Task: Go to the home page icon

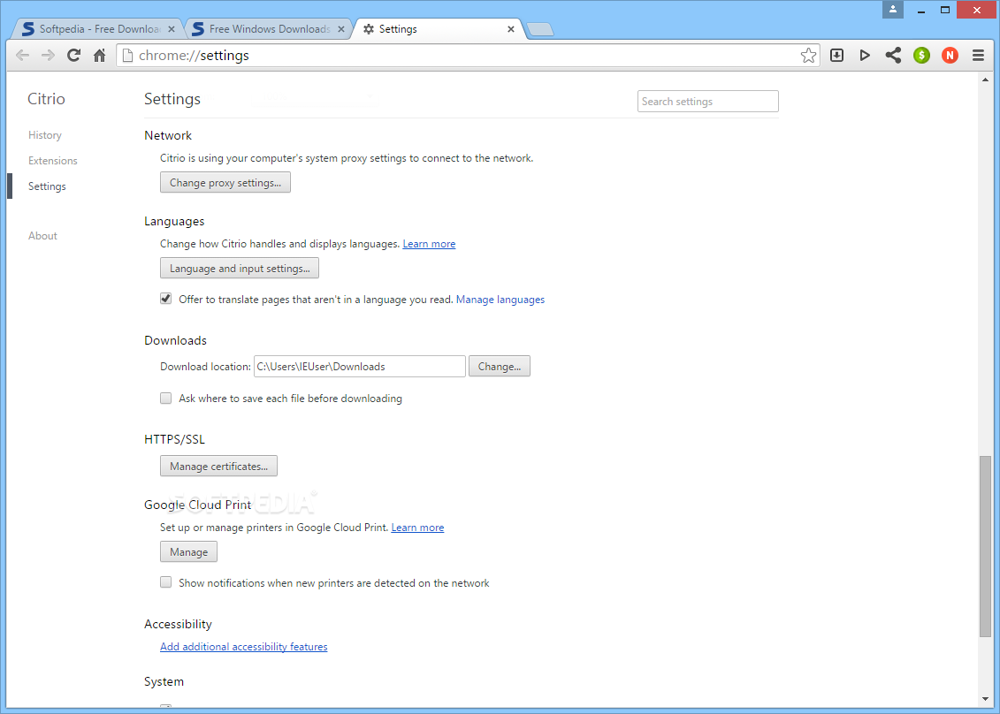Action: pyautogui.click(x=100, y=56)
